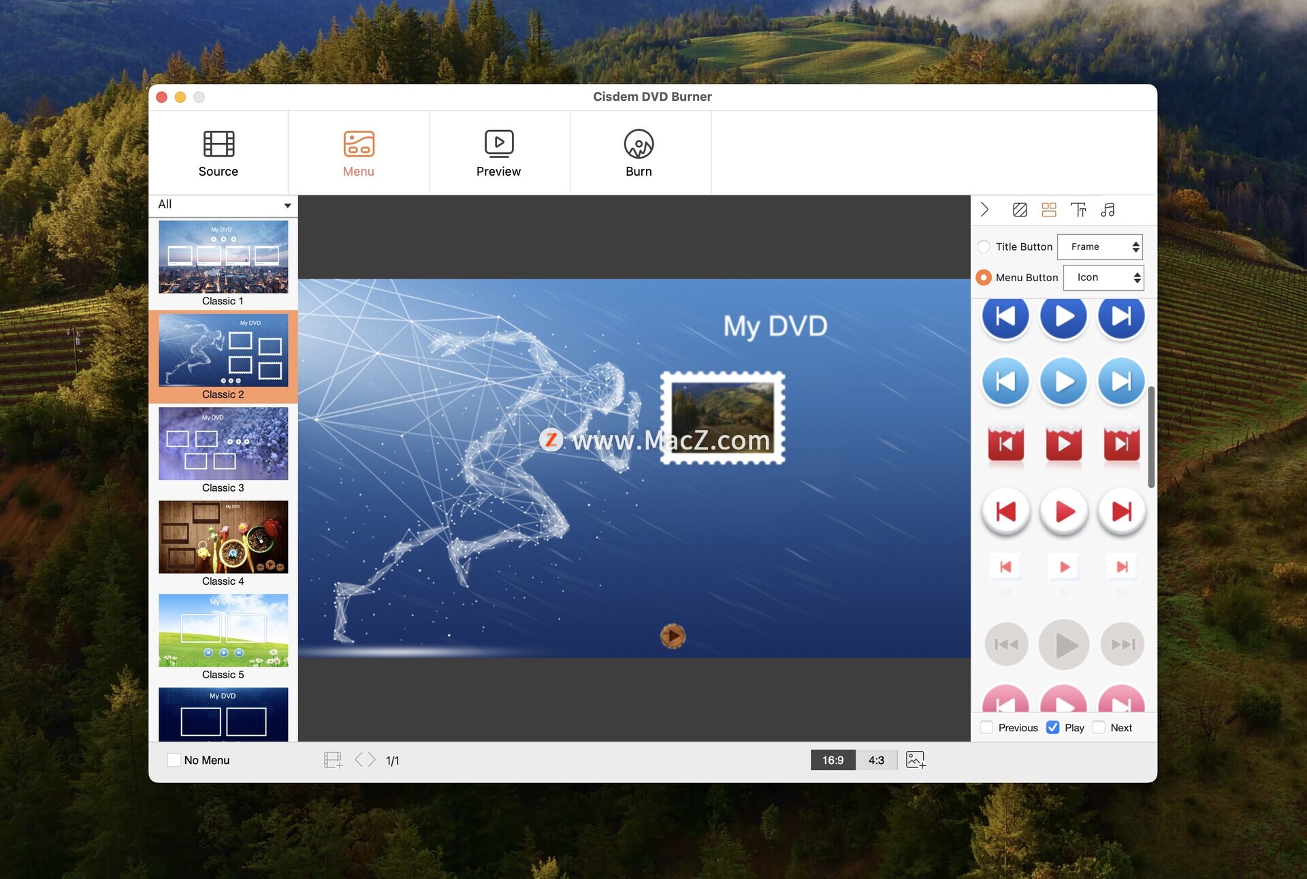Open the background music icon panel

click(x=1108, y=210)
